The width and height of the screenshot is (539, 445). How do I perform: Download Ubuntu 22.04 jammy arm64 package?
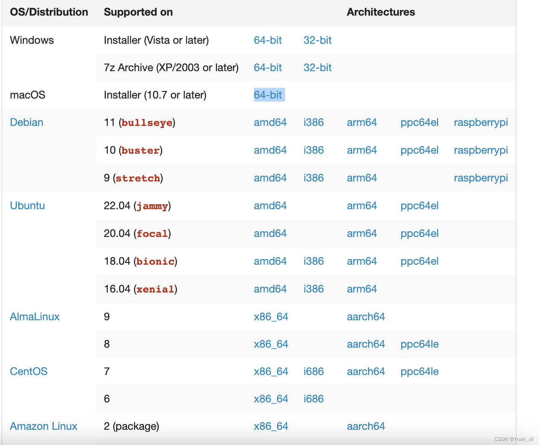362,206
